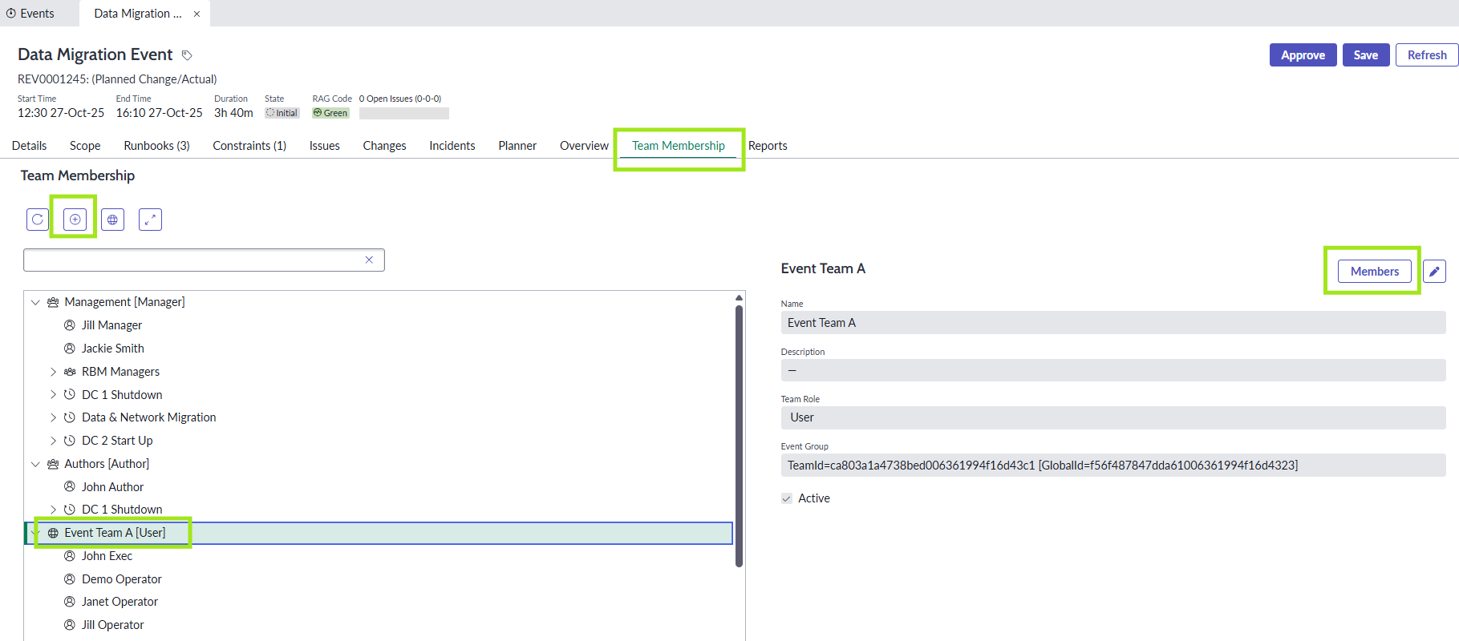This screenshot has width=1459, height=641.
Task: Expand the RBM Managers node
Action: click(53, 372)
